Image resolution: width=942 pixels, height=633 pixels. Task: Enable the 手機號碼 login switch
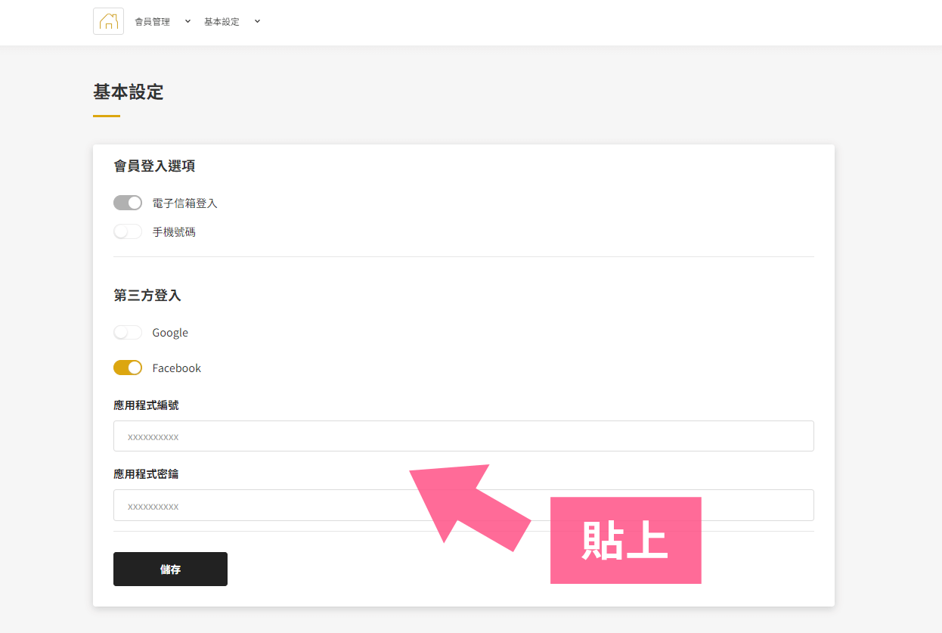point(128,231)
